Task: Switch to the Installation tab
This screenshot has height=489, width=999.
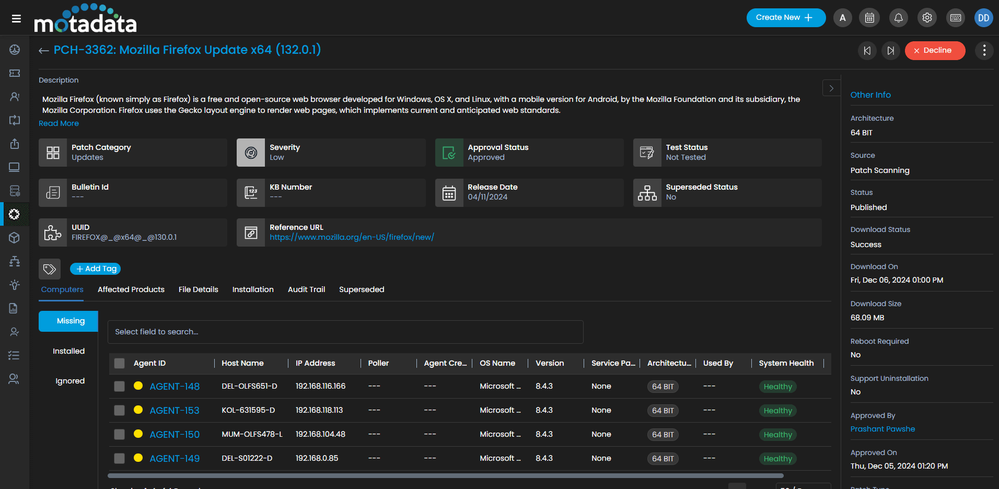Action: (x=253, y=289)
